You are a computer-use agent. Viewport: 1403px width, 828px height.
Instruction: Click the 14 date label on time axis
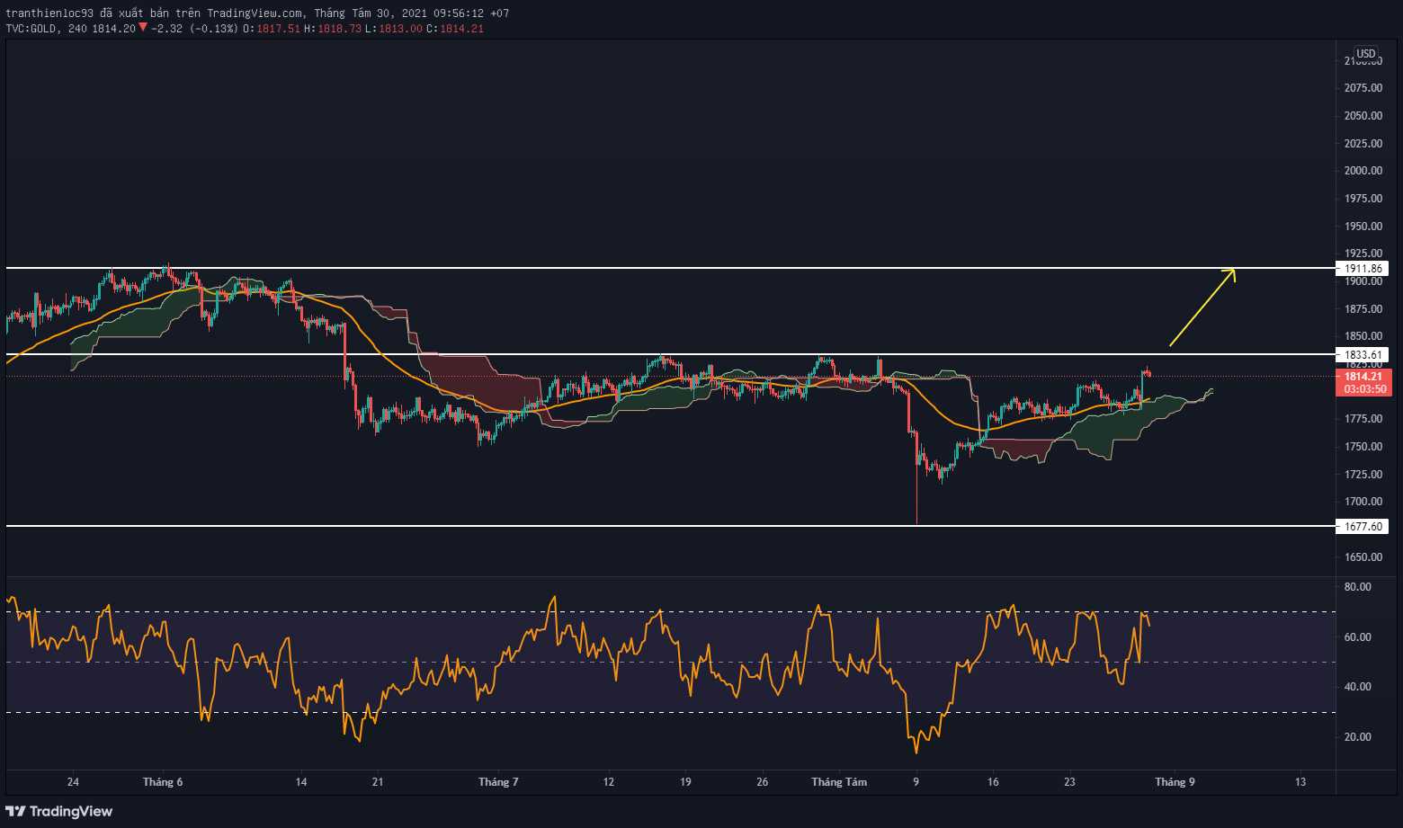(301, 782)
